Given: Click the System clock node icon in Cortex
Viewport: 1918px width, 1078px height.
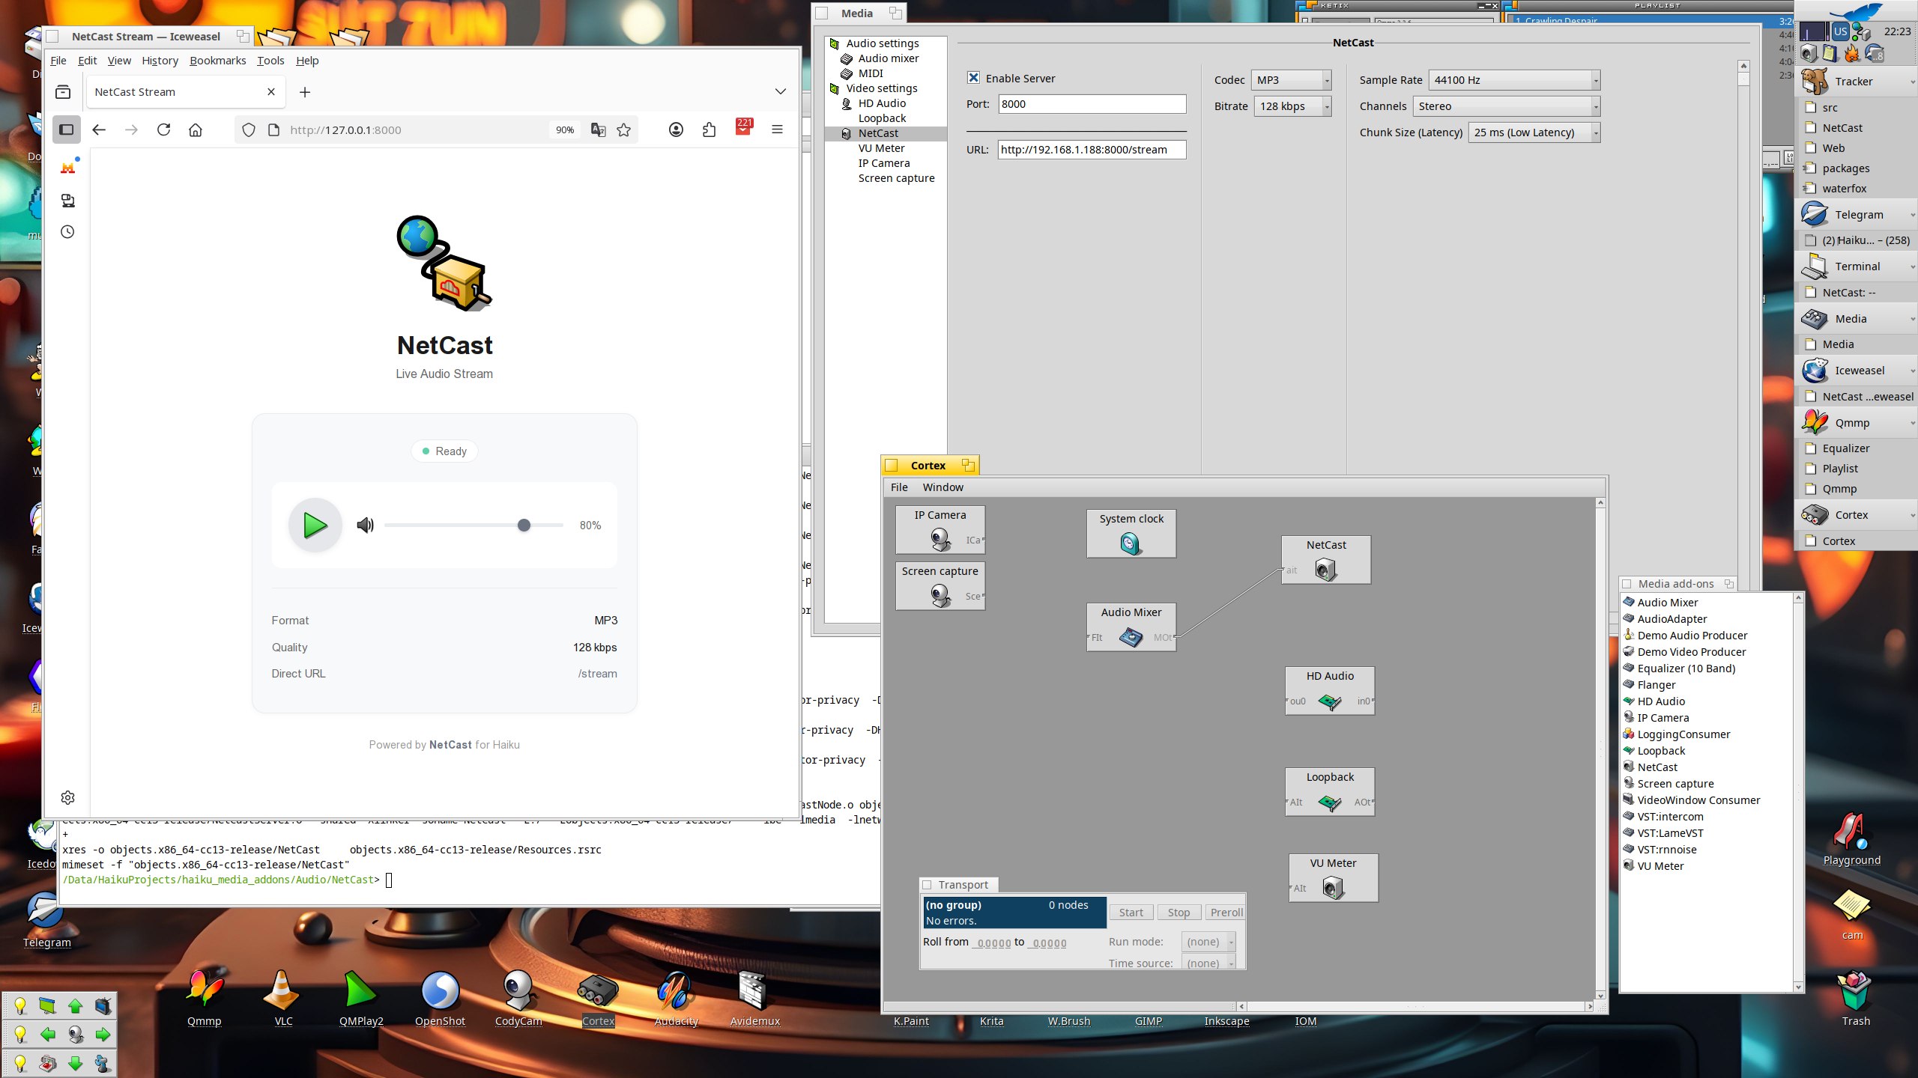Looking at the screenshot, I should point(1131,543).
